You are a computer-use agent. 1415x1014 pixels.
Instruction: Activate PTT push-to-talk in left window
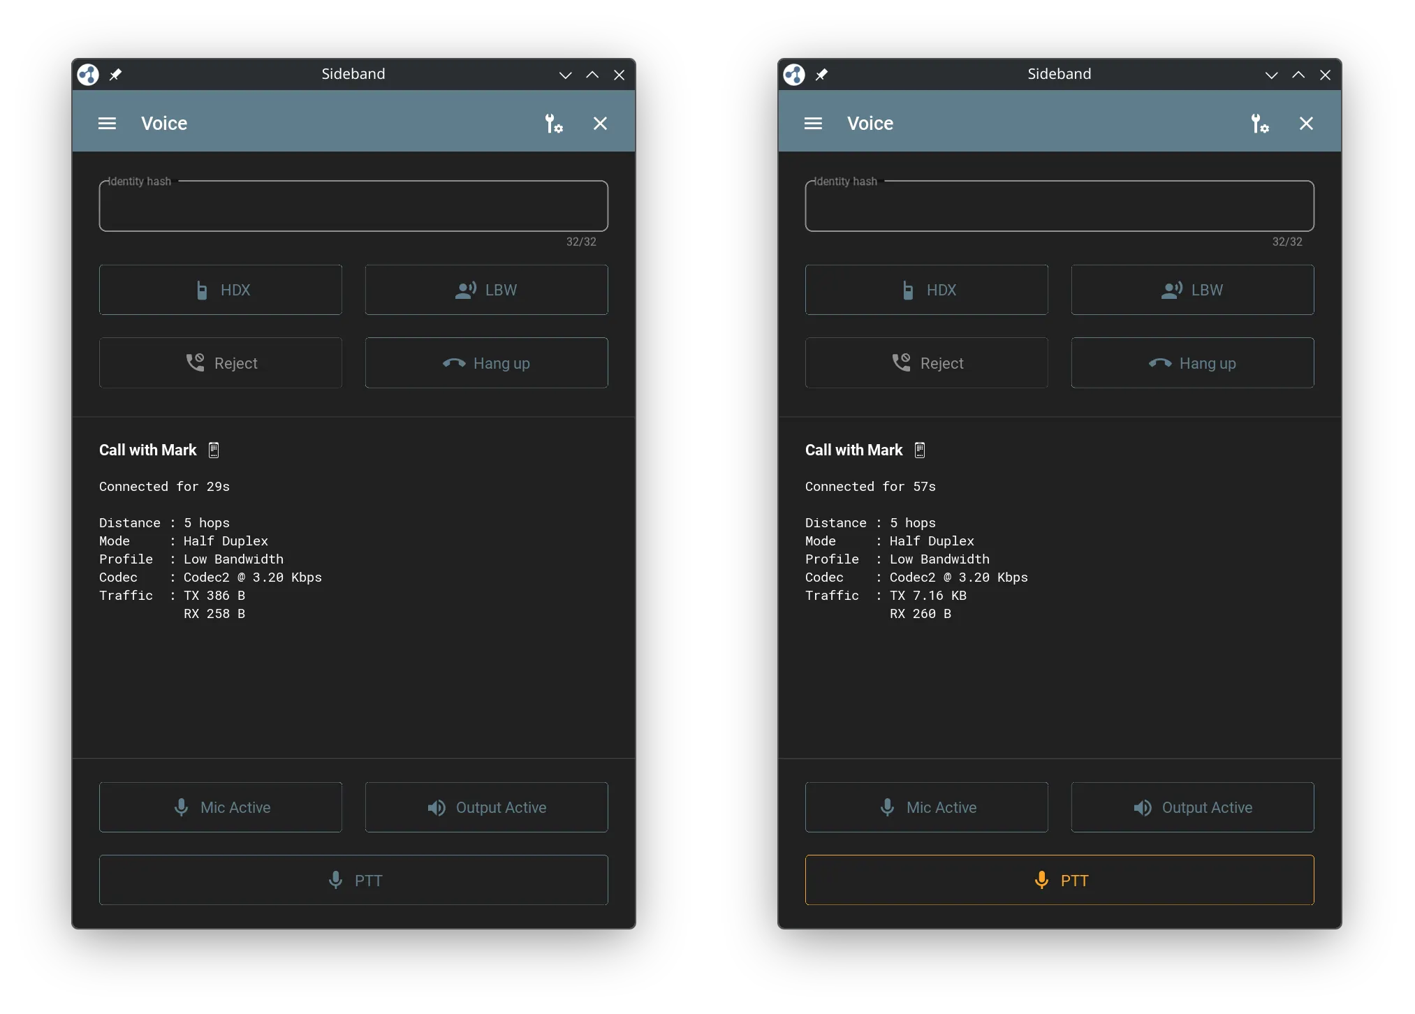(x=353, y=880)
